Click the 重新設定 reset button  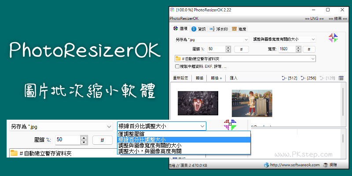coord(180,78)
